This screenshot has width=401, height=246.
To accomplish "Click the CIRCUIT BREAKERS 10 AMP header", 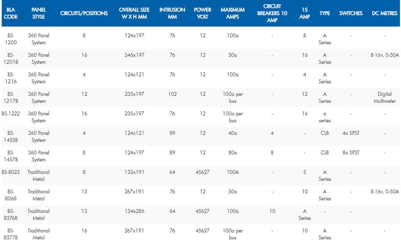I will [x=272, y=13].
